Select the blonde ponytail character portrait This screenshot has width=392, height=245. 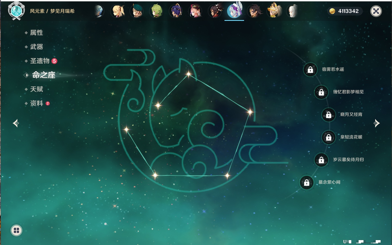pyautogui.click(x=118, y=11)
